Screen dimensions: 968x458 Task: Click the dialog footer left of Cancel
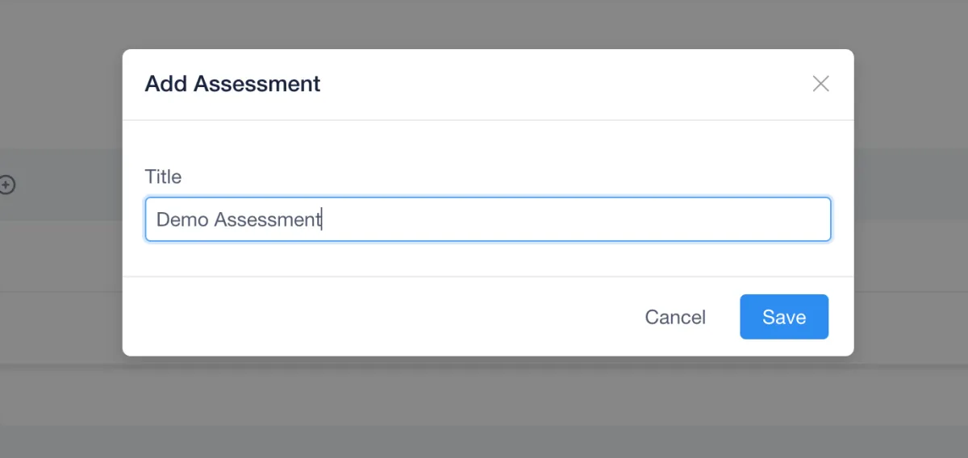click(363, 317)
